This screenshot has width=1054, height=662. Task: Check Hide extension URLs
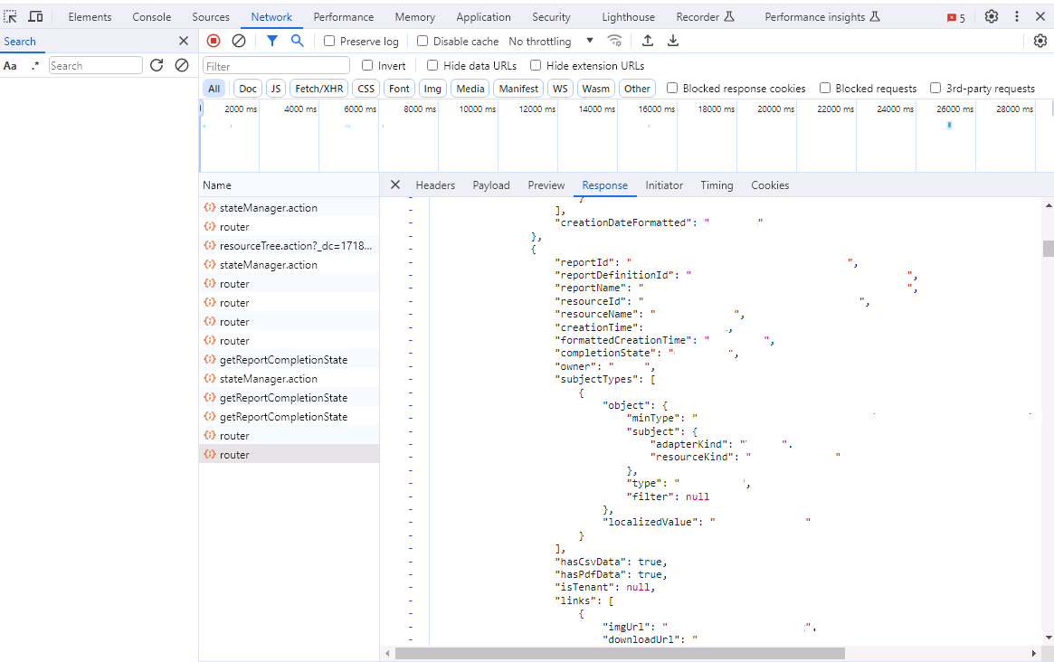(x=535, y=65)
